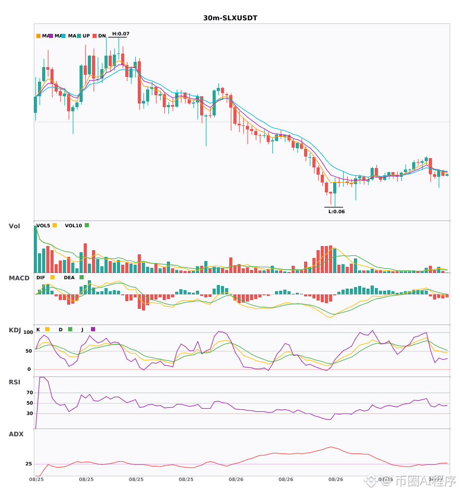Select the cyan MA legend swatch
Viewport: 460px width, 494px height.
pyautogui.click(x=63, y=36)
